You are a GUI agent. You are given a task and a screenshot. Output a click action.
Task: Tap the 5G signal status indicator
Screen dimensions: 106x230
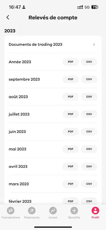pos(87,7)
